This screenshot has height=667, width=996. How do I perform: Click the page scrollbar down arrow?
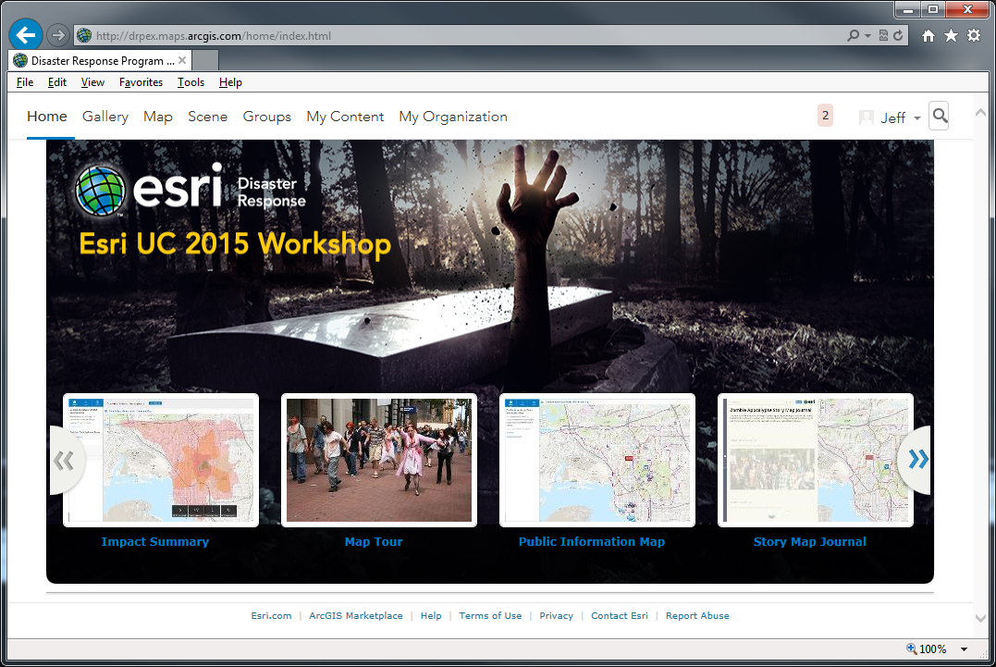[980, 618]
